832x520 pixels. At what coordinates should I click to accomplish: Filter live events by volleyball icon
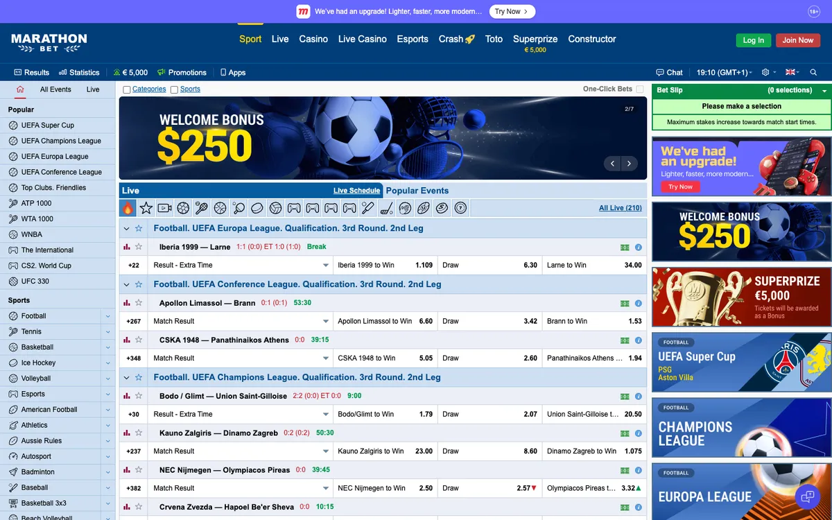[275, 208]
